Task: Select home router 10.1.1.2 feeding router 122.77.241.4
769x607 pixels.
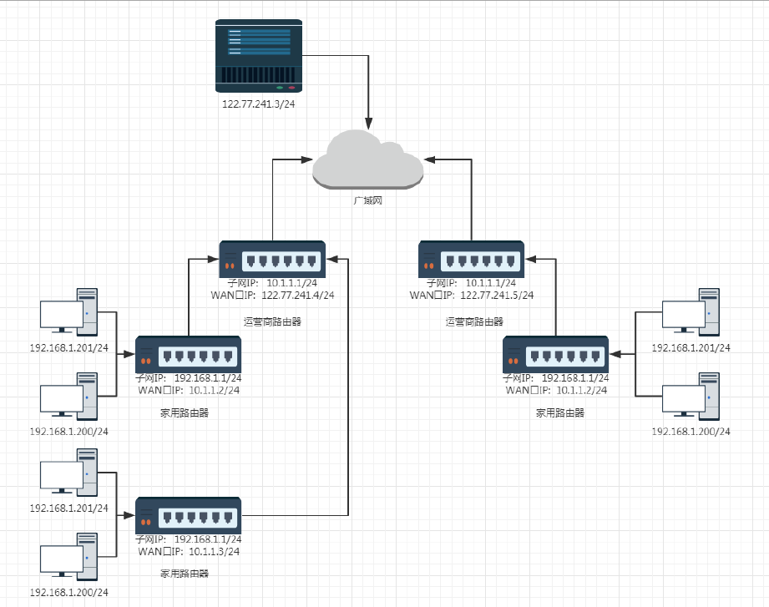Action: click(x=189, y=355)
